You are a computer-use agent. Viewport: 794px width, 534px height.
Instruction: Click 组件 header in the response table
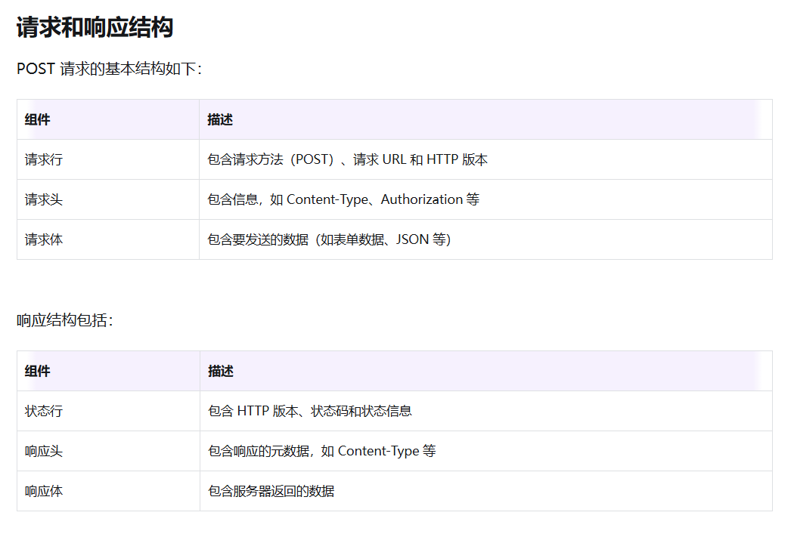coord(38,371)
